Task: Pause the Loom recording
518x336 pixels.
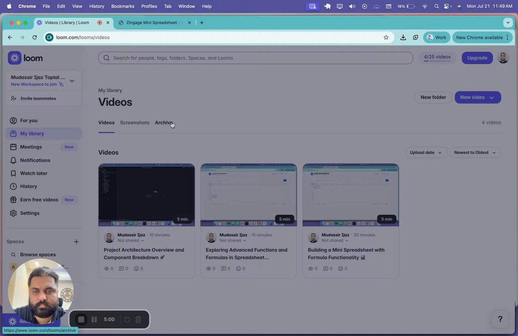Action: pos(94,319)
